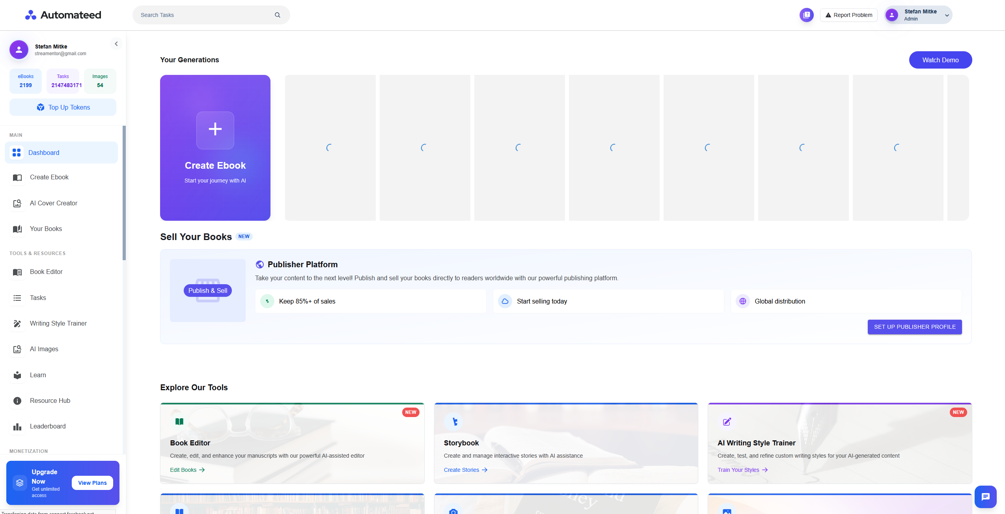Click the Writing Style Trainer sidebar icon
The height and width of the screenshot is (514, 1005).
pyautogui.click(x=17, y=324)
